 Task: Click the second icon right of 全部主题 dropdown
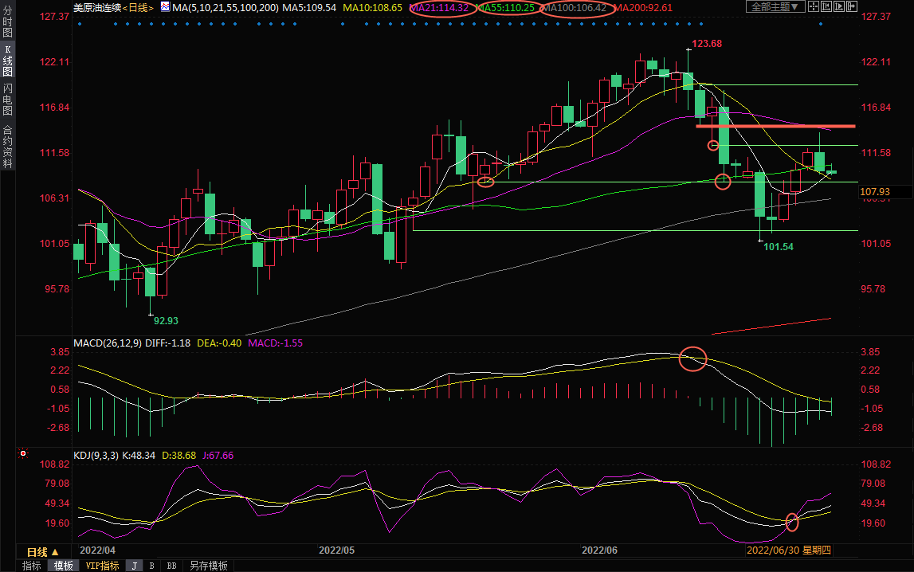830,7
